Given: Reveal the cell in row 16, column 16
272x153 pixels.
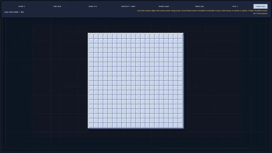Looking at the screenshot, I should (162, 107).
